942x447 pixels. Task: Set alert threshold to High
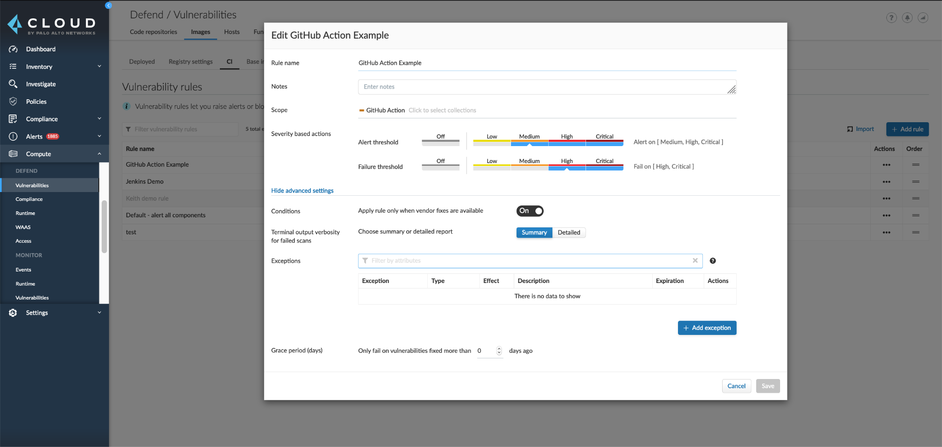pos(567,140)
